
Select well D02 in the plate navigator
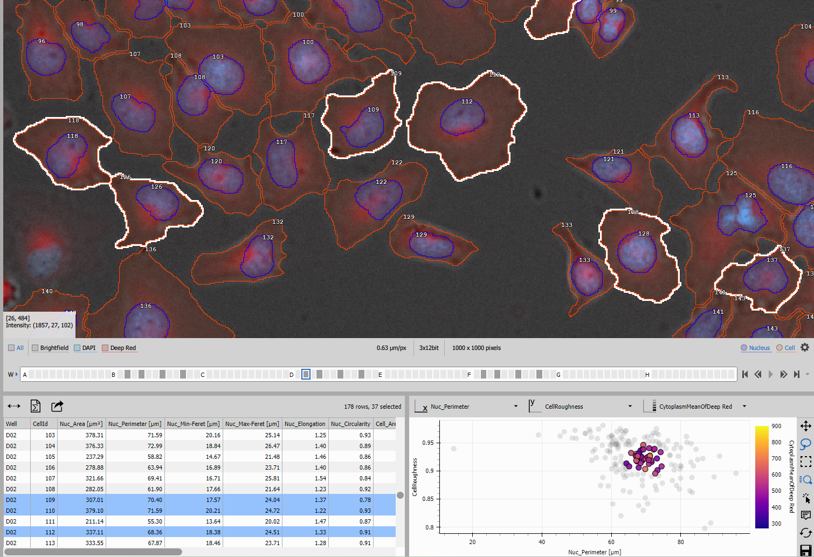[306, 374]
